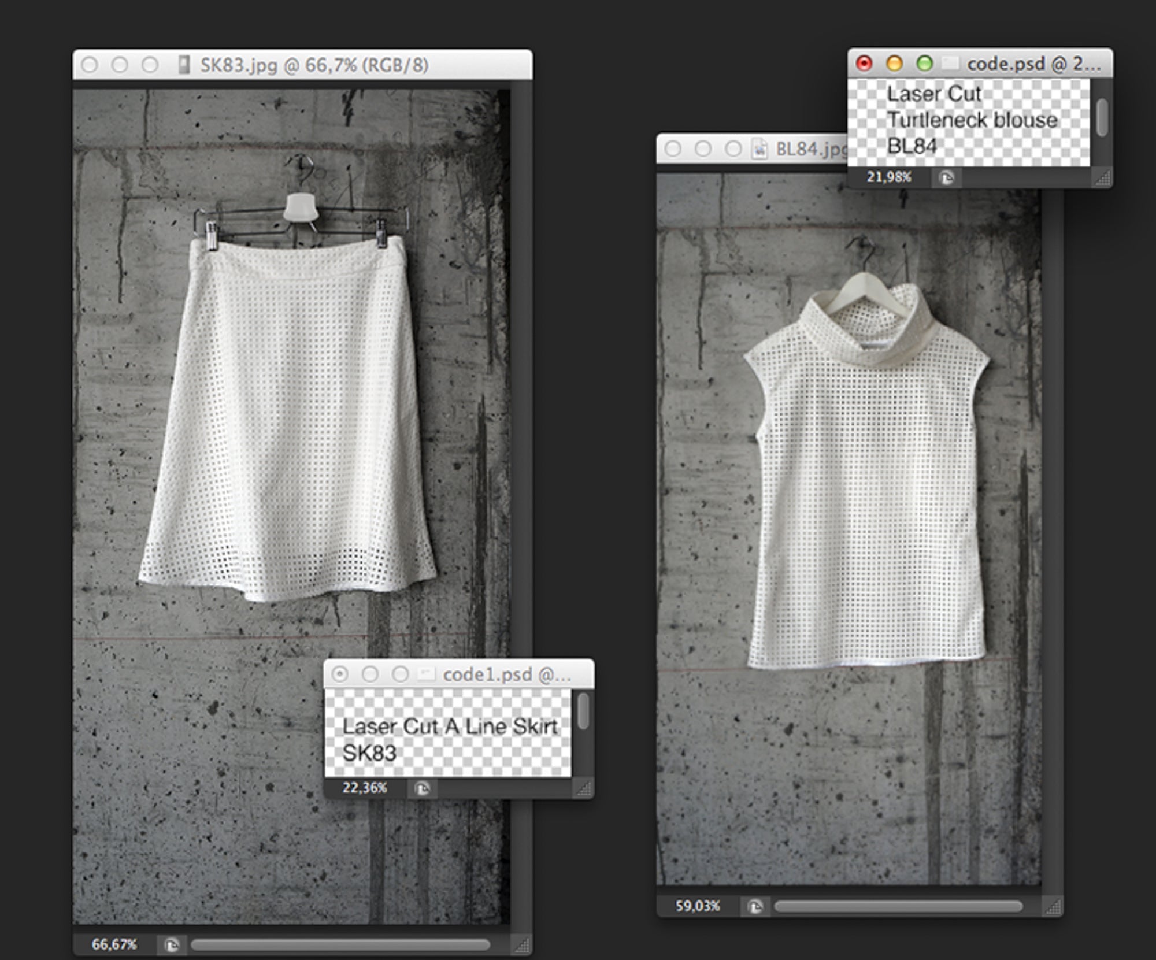The width and height of the screenshot is (1156, 960).
Task: Click status bar icon in code.psd window
Action: click(946, 178)
